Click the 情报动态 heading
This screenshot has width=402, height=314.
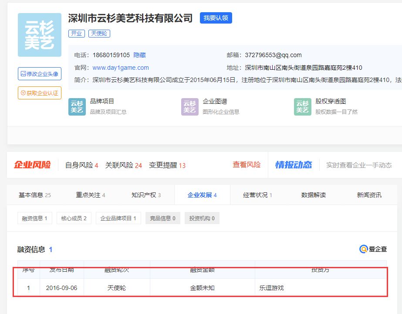294,165
